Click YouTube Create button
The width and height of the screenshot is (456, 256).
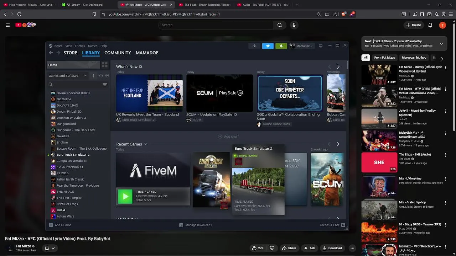click(414, 25)
